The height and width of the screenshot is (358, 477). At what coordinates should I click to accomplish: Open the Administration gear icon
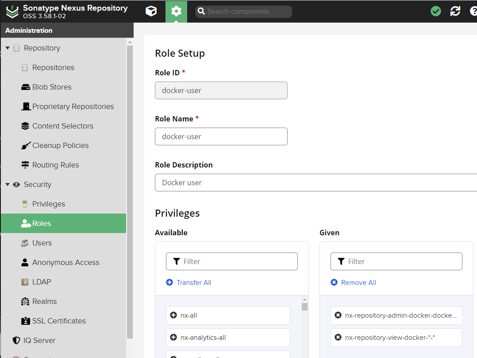[x=176, y=12]
